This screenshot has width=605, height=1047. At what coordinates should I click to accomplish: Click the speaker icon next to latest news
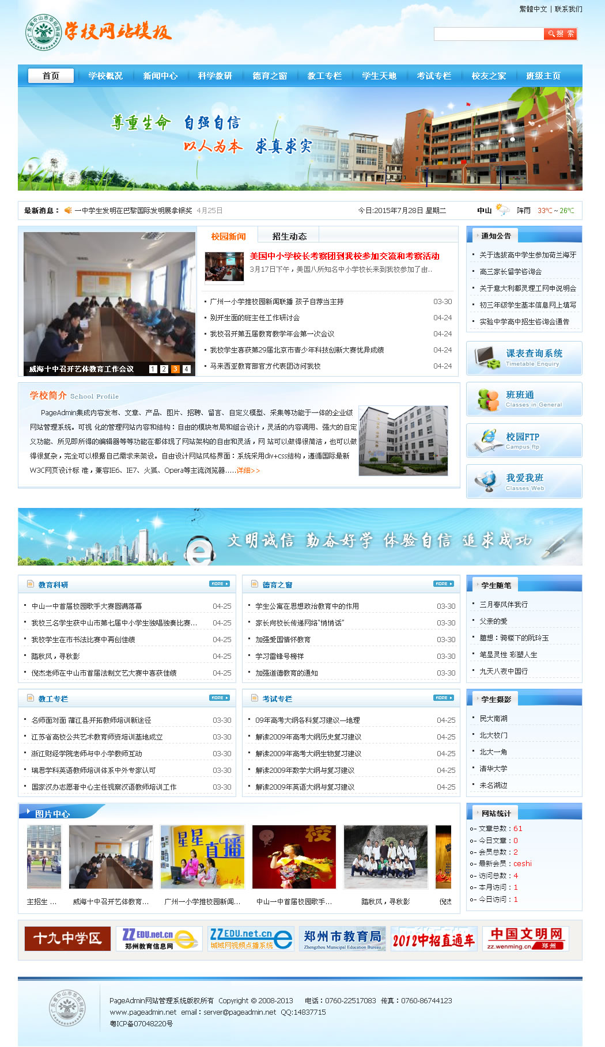pyautogui.click(x=68, y=210)
